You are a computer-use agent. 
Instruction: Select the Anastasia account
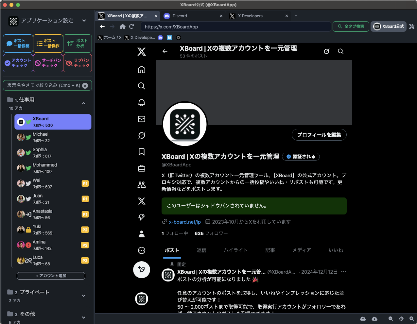point(53,214)
